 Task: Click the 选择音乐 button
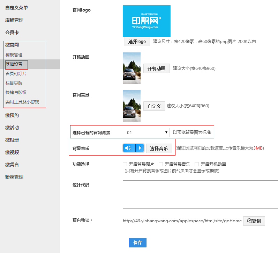159,149
